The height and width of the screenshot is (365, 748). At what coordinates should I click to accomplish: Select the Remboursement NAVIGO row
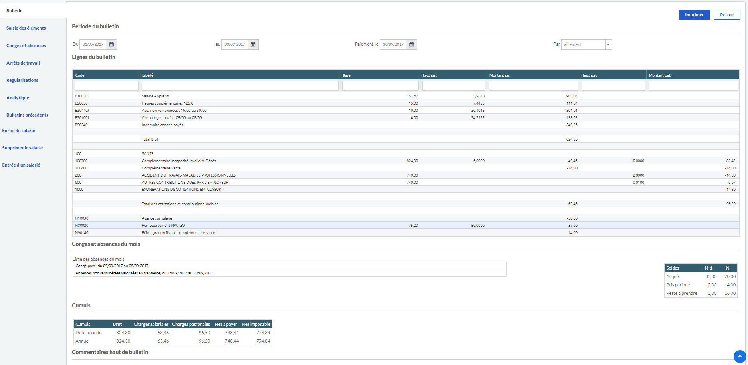click(x=406, y=226)
